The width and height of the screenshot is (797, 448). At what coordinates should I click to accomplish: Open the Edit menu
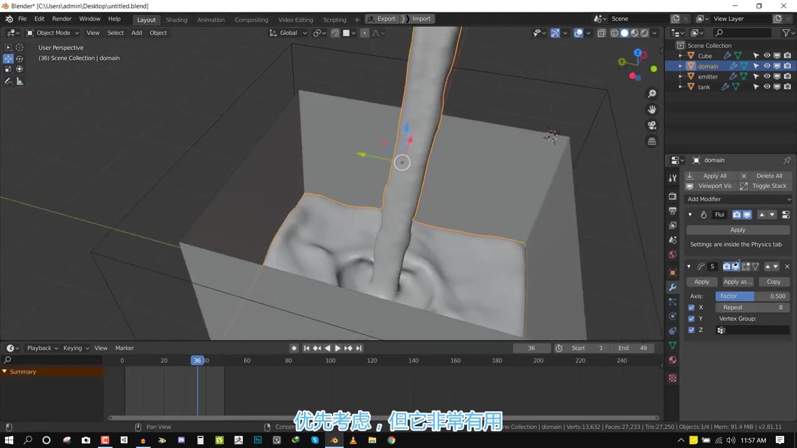[x=39, y=18]
